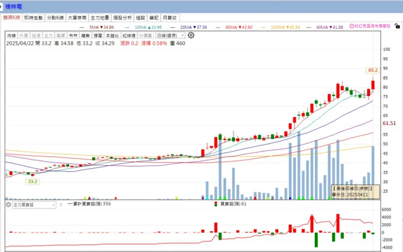The height and width of the screenshot is (252, 403).
Task: Close the 主力買賣超 indicator panel
Action: coord(8,205)
